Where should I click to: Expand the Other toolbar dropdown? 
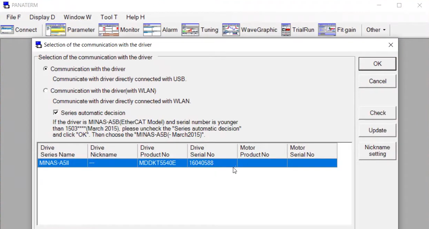(x=376, y=30)
